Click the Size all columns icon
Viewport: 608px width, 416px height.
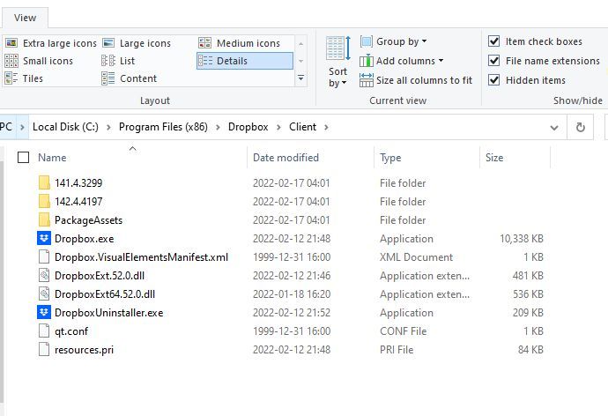pos(366,80)
